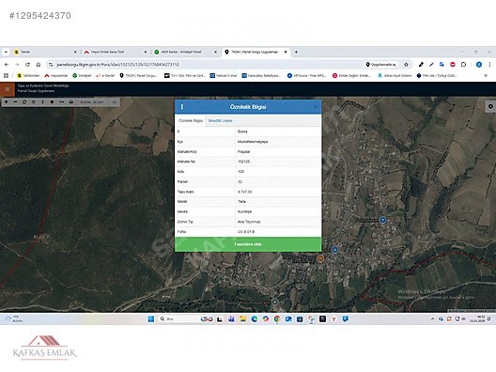Viewport: 496px width, 372px height.
Task: Open the Adres Kayıt Sistemi bookmark
Action: click(x=395, y=75)
